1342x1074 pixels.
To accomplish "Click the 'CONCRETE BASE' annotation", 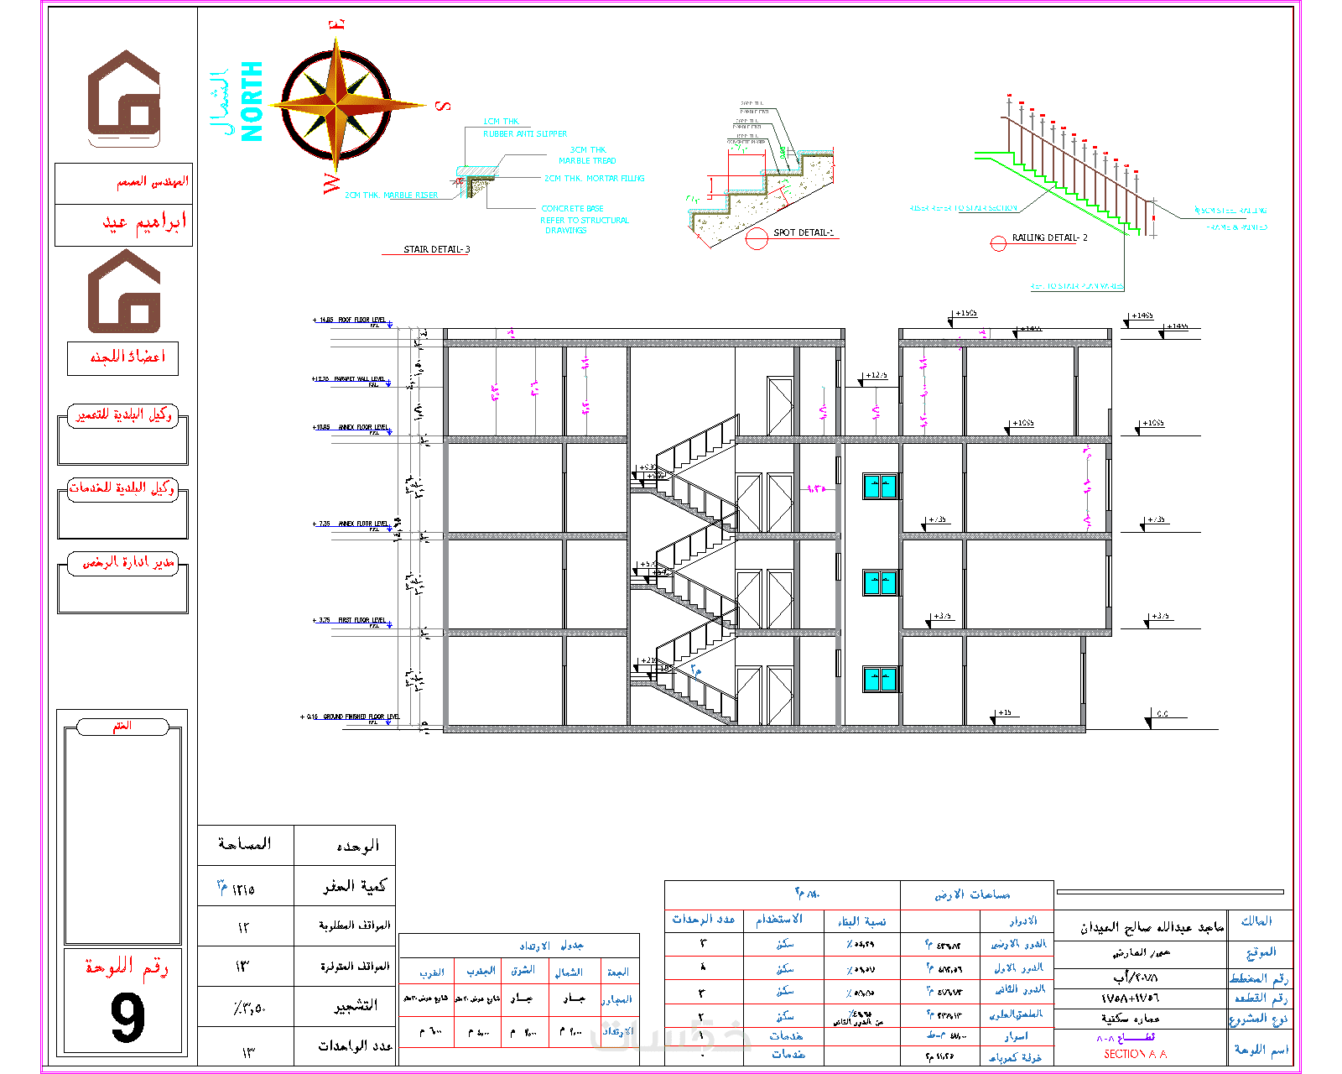I will coord(573,208).
